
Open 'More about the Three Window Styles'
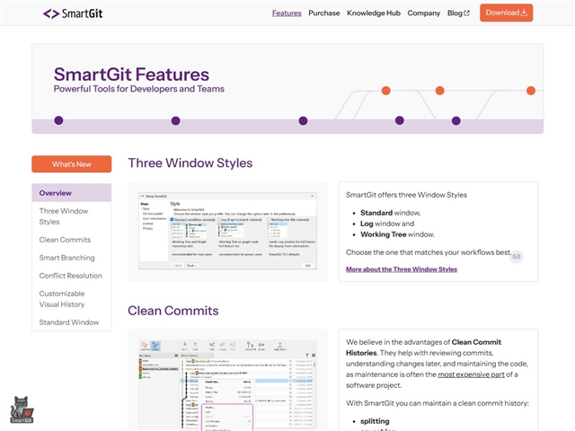402,268
